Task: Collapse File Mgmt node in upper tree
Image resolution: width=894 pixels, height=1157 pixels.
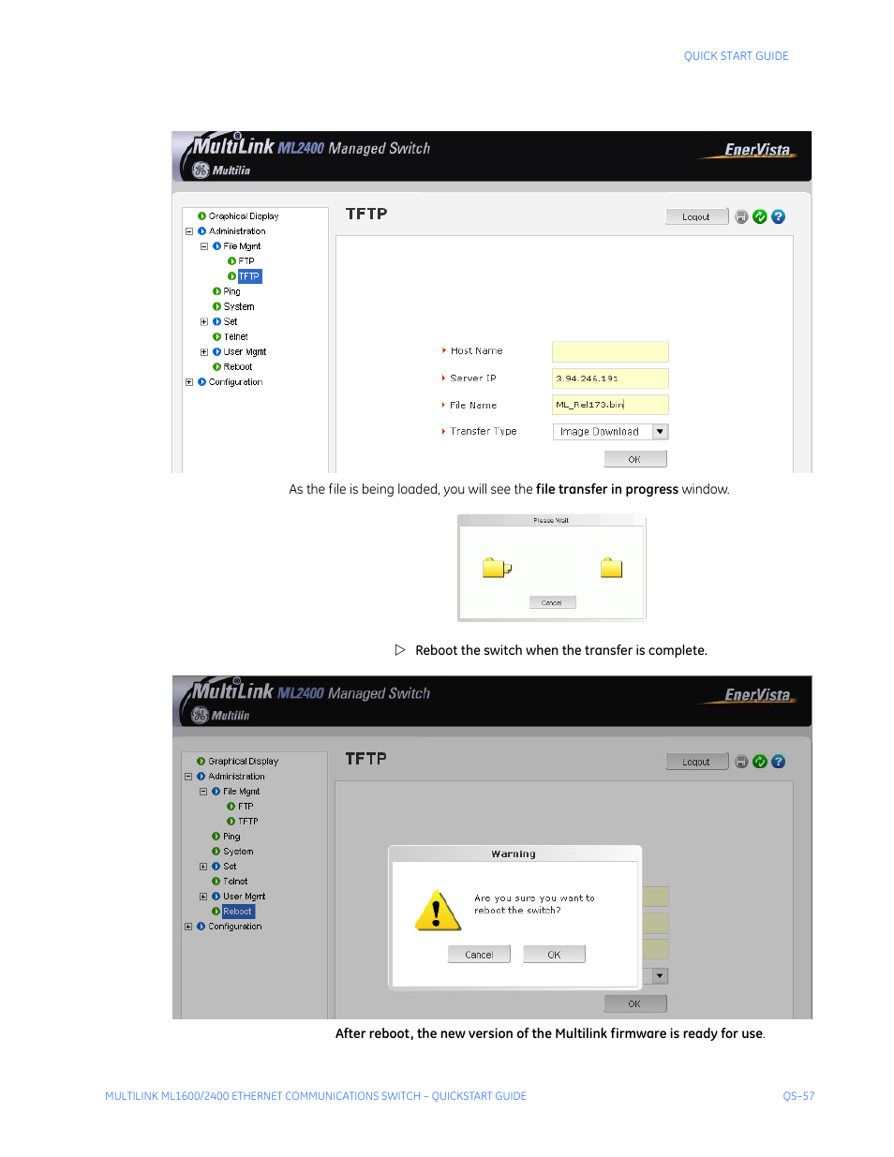Action: click(x=204, y=246)
